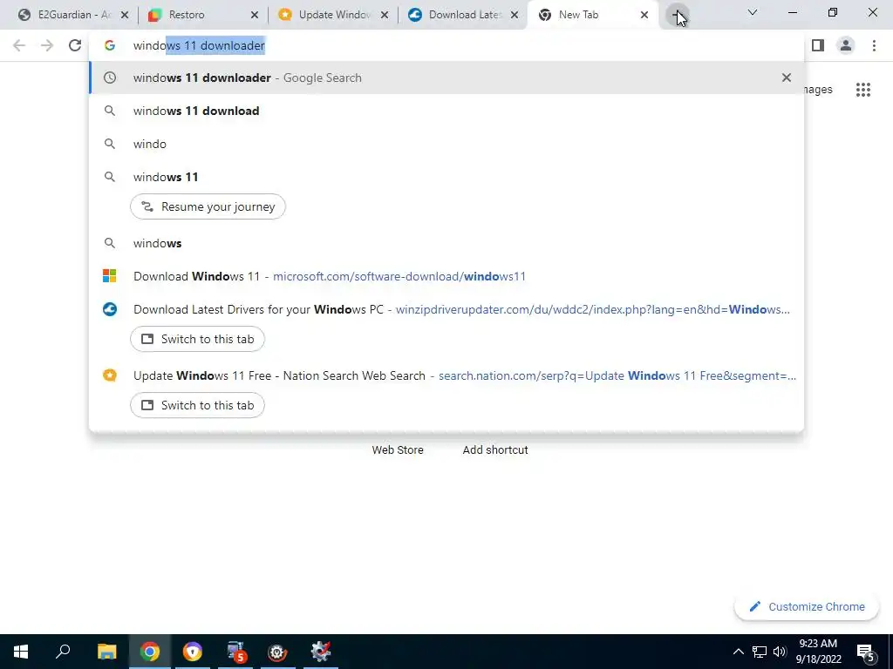Viewport: 893px width, 669px height.
Task: Close the Restoro tab
Action: [255, 15]
